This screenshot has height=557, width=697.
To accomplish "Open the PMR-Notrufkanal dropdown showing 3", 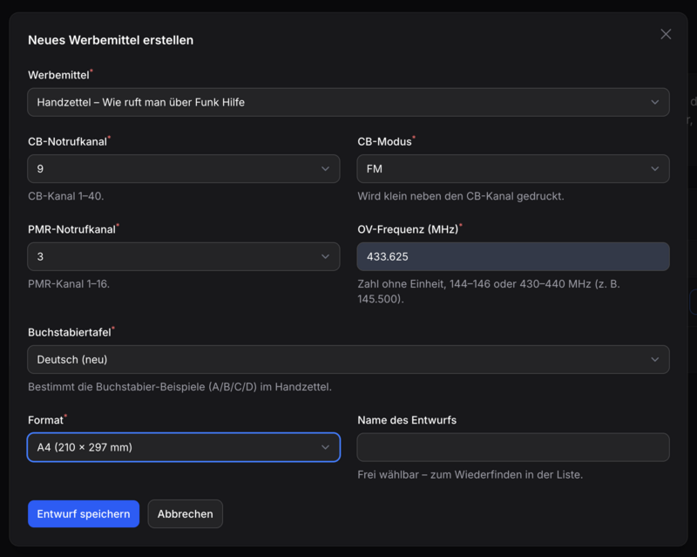I will click(184, 256).
